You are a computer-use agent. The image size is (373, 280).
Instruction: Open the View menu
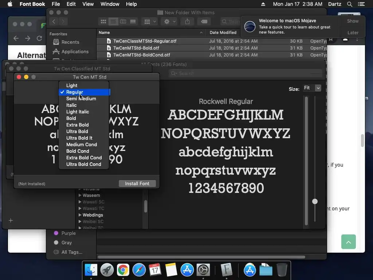point(88,4)
